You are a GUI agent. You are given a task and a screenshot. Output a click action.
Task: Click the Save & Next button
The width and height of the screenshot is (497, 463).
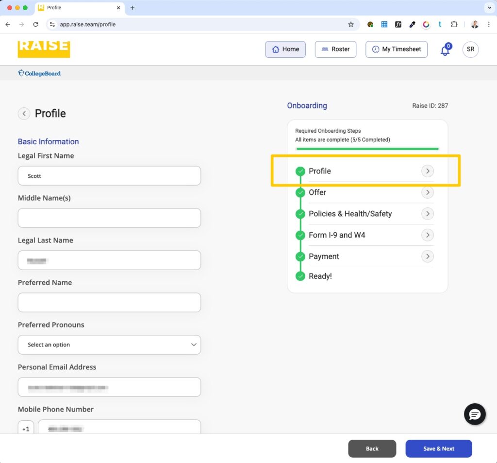point(438,448)
